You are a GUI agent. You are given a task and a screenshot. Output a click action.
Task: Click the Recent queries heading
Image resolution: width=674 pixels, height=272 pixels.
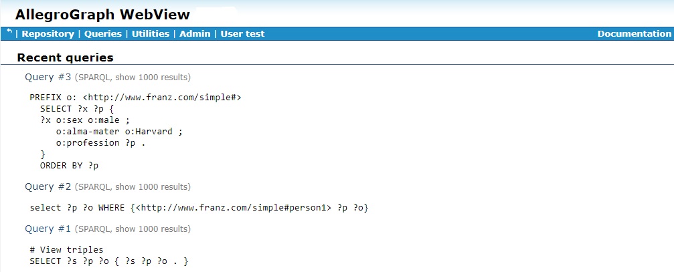coord(65,57)
